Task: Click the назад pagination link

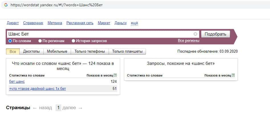Action: point(45,108)
